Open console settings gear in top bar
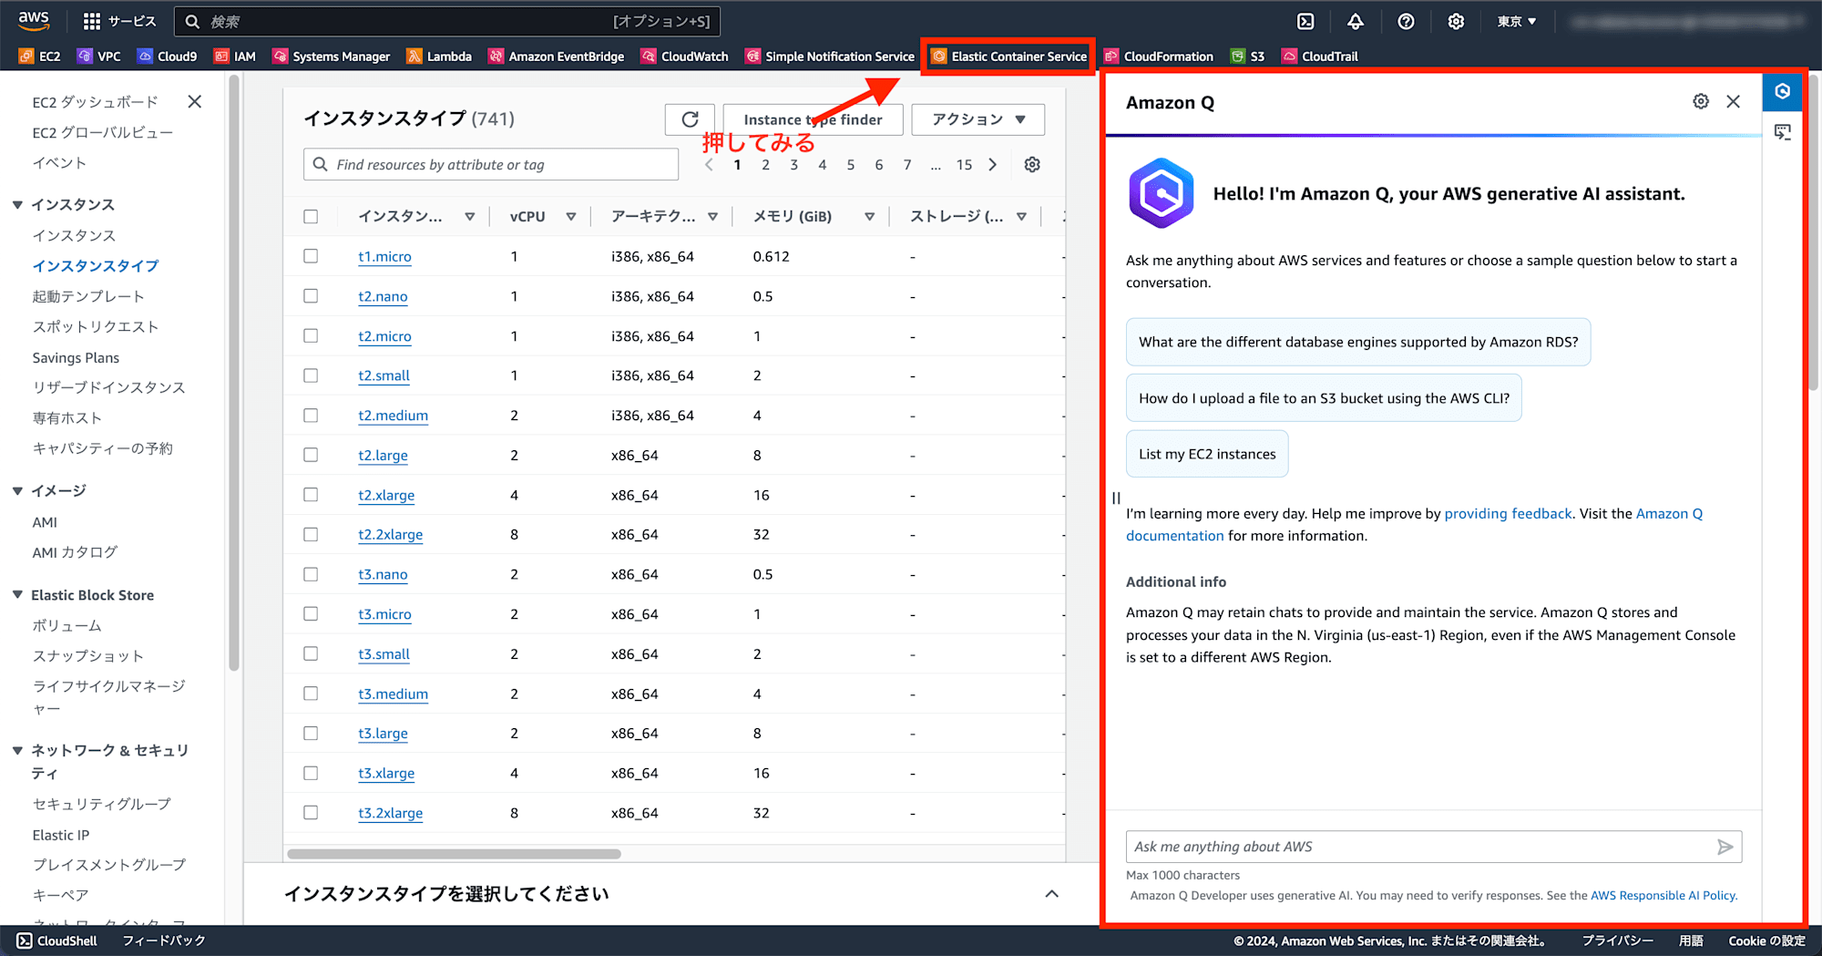This screenshot has width=1822, height=956. click(x=1456, y=21)
